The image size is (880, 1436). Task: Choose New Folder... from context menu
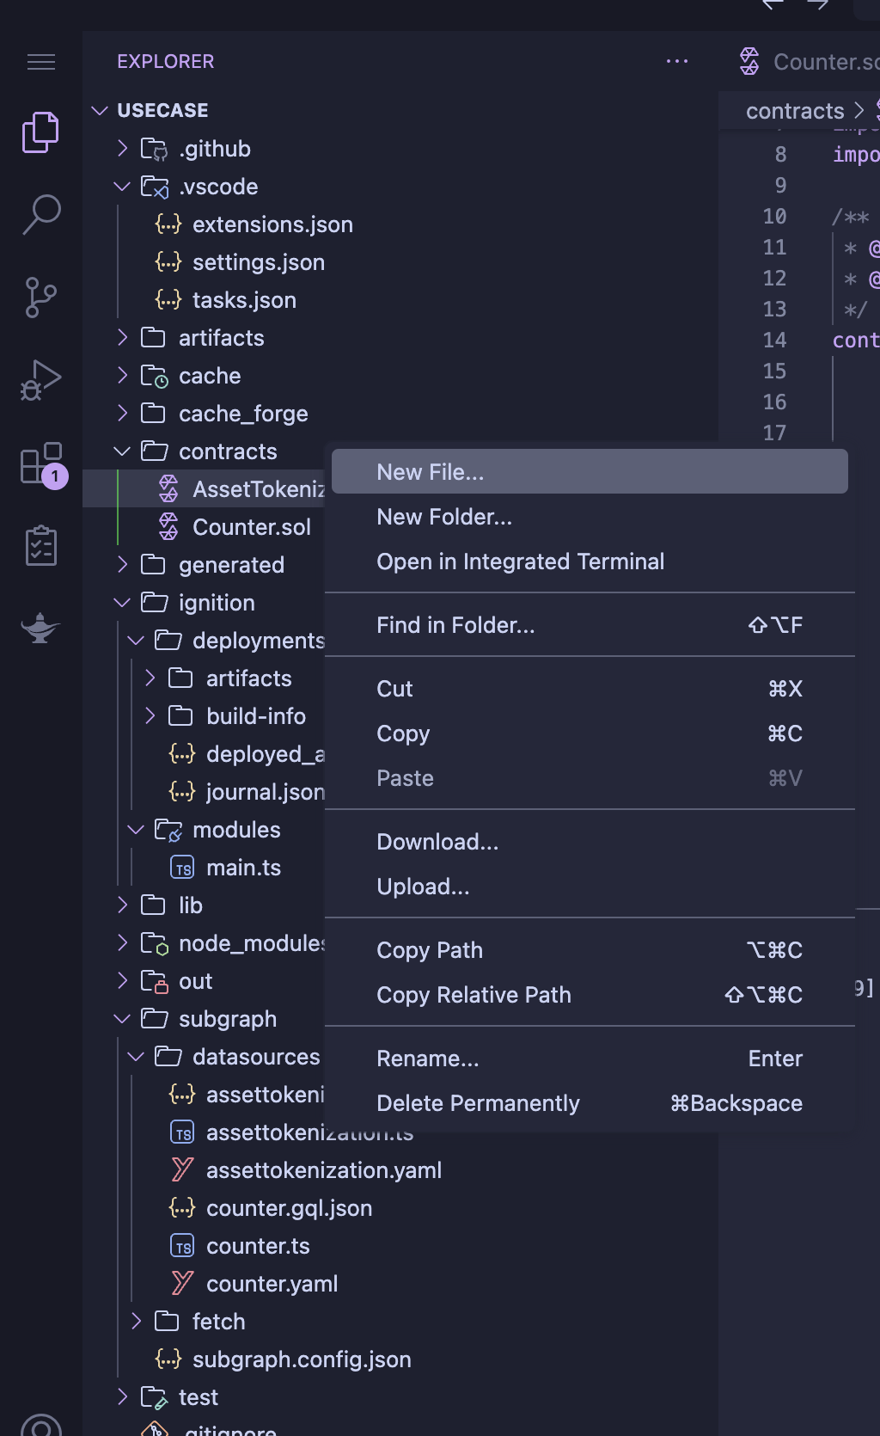[590, 517]
